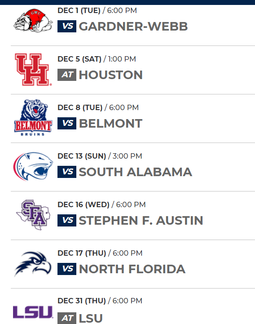Image resolution: width=255 pixels, height=324 pixels.
Task: Open the Gardner-Webb opponent link
Action: point(133,27)
